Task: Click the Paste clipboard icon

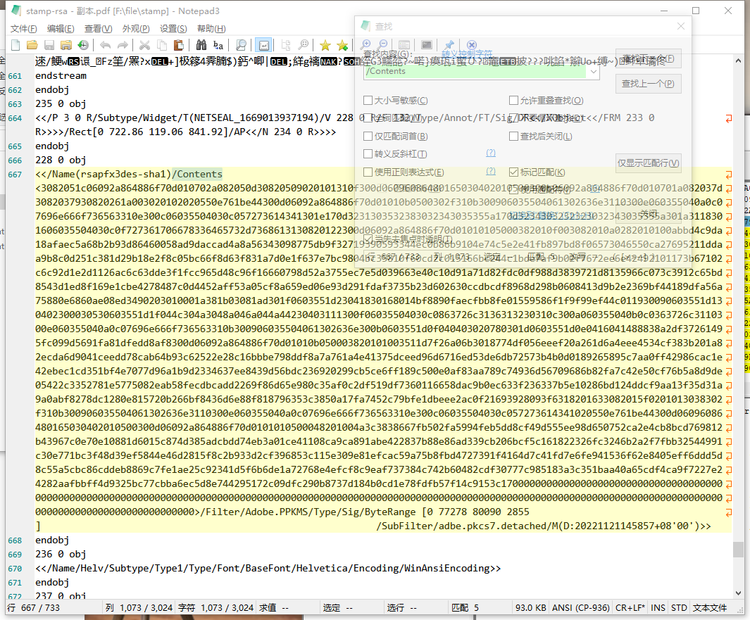Action: [x=178, y=46]
